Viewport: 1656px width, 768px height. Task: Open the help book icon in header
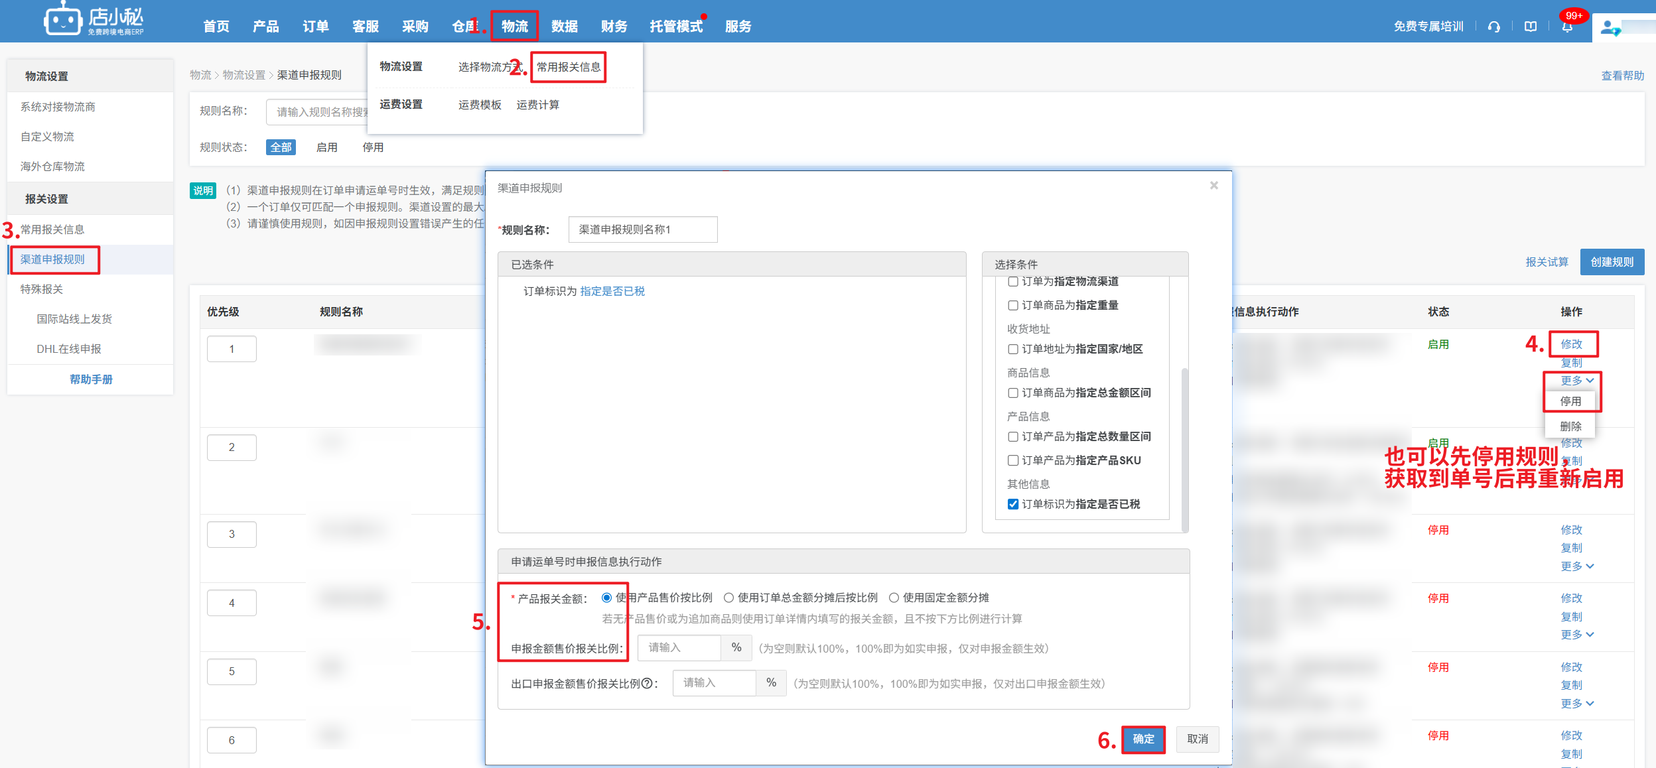tap(1530, 27)
